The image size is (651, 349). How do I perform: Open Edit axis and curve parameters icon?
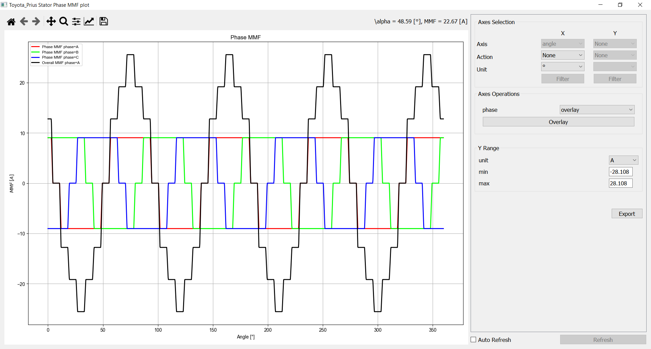tap(89, 21)
